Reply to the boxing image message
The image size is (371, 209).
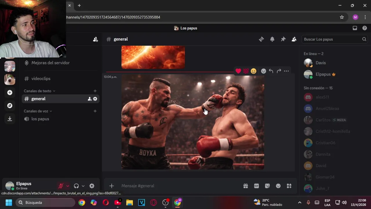271,71
